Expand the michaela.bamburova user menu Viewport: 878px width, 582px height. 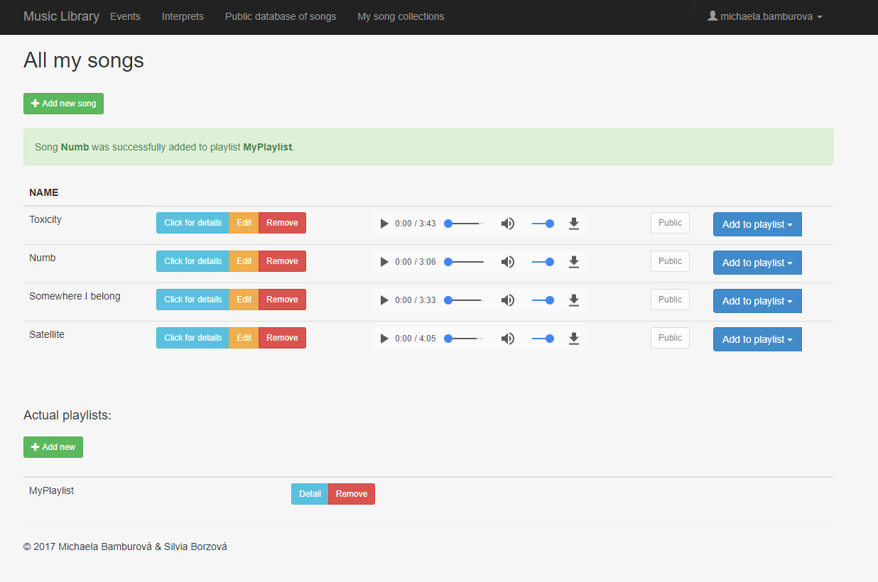[x=765, y=16]
